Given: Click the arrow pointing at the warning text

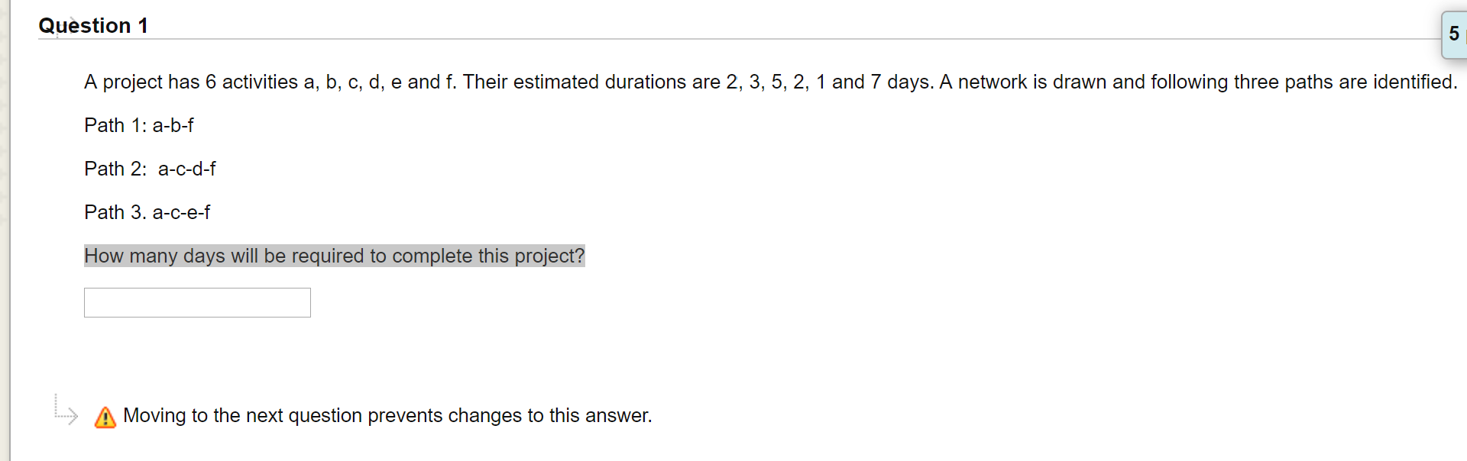Looking at the screenshot, I should [68, 416].
